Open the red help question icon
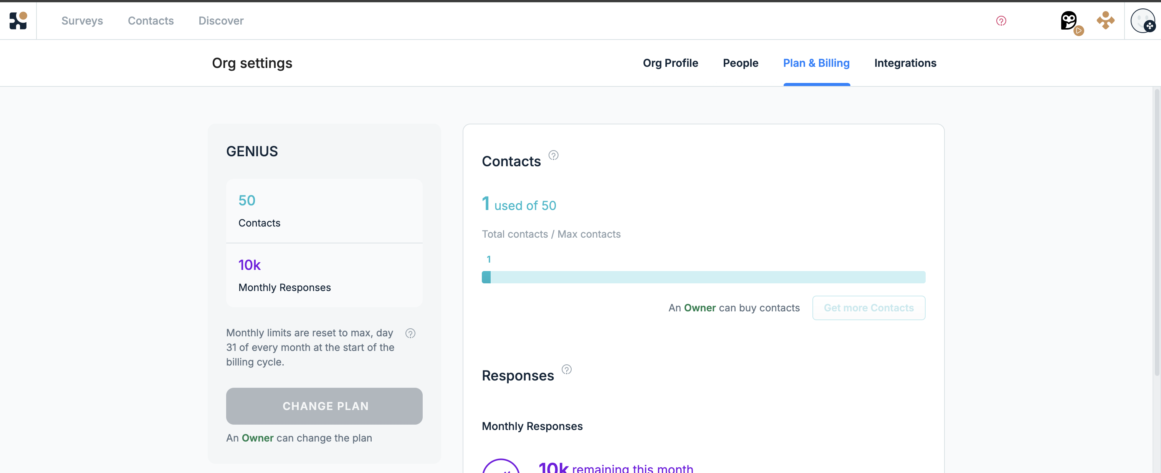The width and height of the screenshot is (1161, 473). coord(1001,21)
